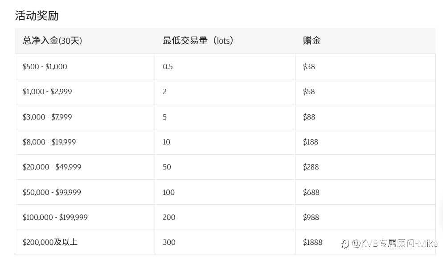Select the $50,000 - $99,999 deposit cell
Image resolution: width=443 pixels, height=260 pixels.
coord(85,192)
